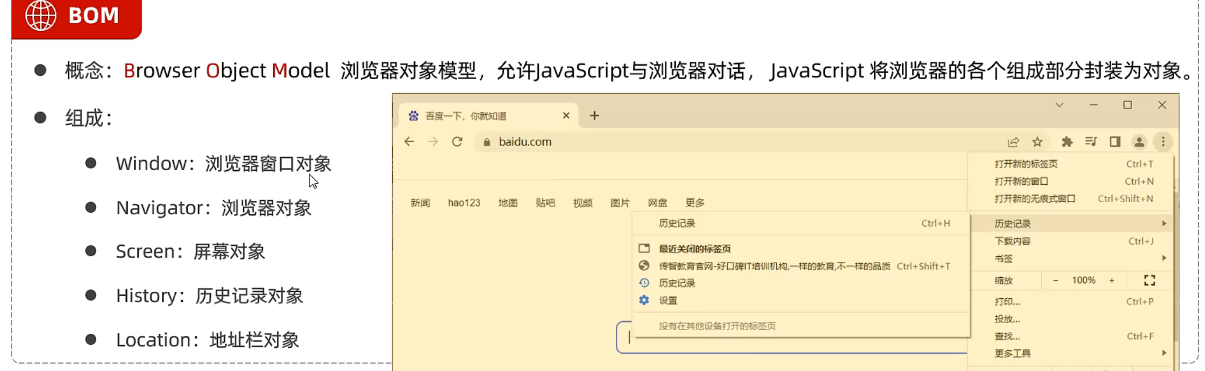The height and width of the screenshot is (371, 1205).
Task: Click 设置 in the history submenu
Action: (801, 301)
